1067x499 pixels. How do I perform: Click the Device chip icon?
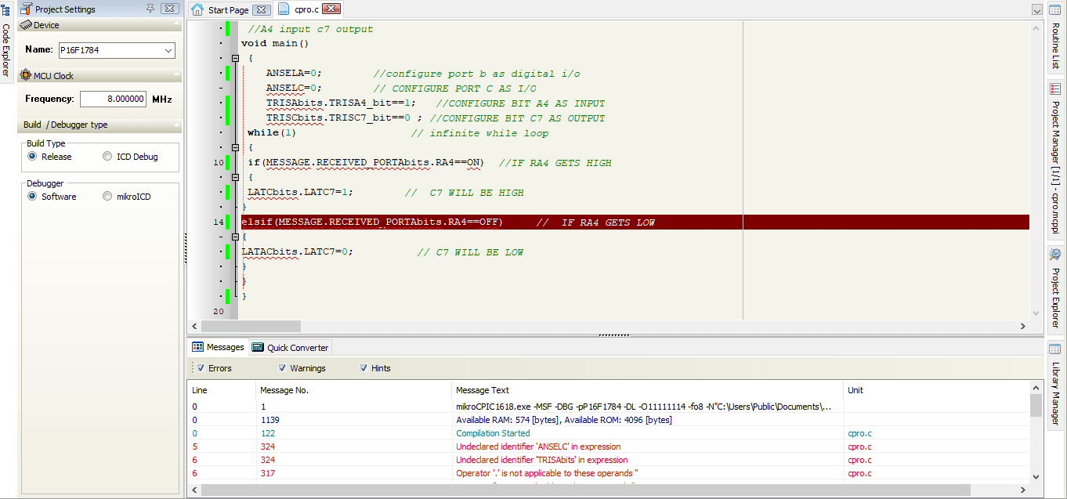pyautogui.click(x=26, y=25)
